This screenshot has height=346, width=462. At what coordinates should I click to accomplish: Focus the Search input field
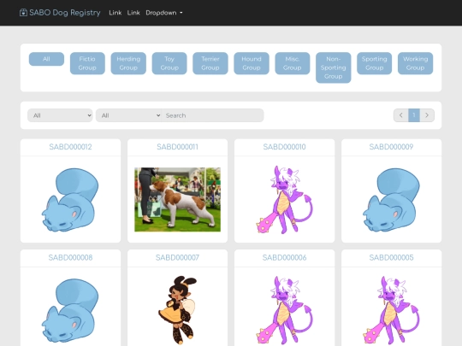212,115
